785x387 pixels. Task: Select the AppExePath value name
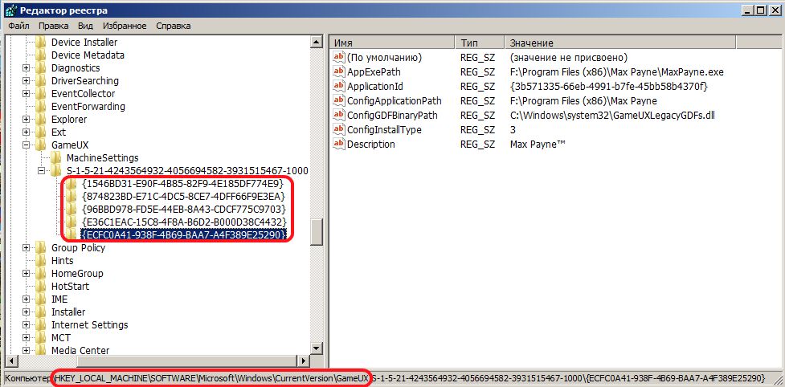374,72
